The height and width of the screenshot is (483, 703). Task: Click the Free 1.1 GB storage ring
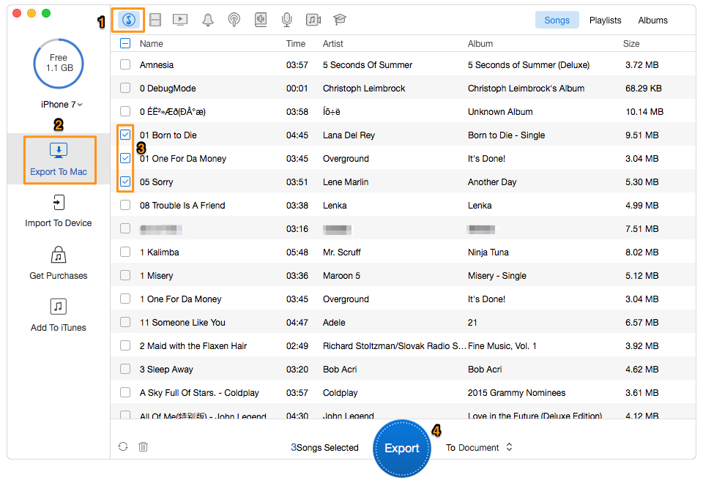59,63
